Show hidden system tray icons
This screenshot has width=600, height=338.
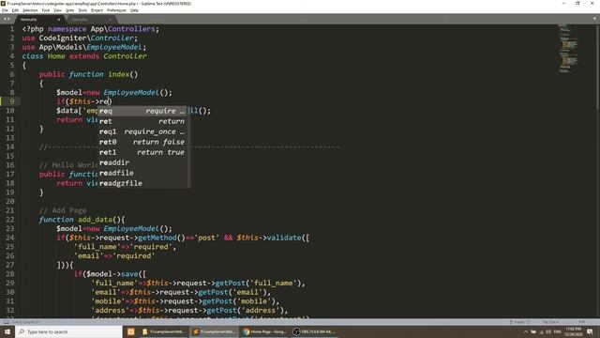click(x=526, y=331)
